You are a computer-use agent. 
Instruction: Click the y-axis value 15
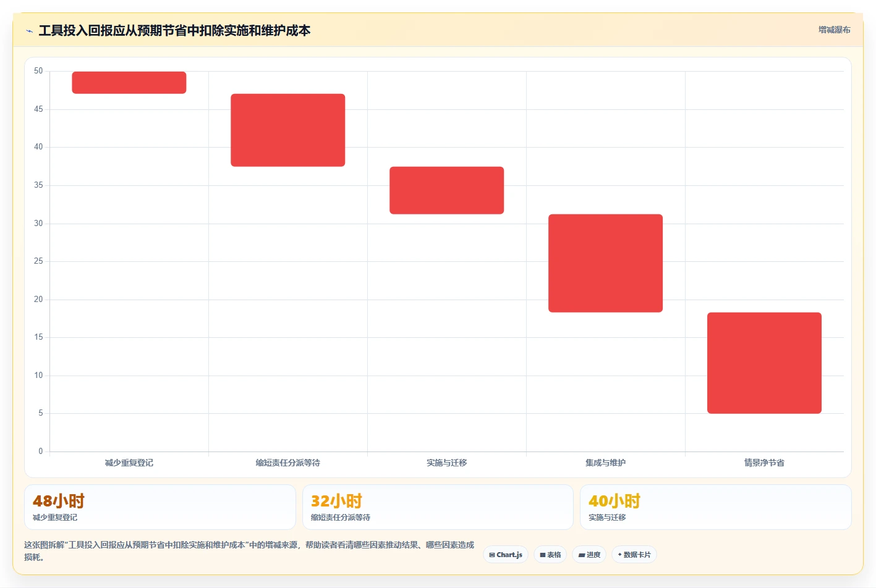(x=38, y=337)
